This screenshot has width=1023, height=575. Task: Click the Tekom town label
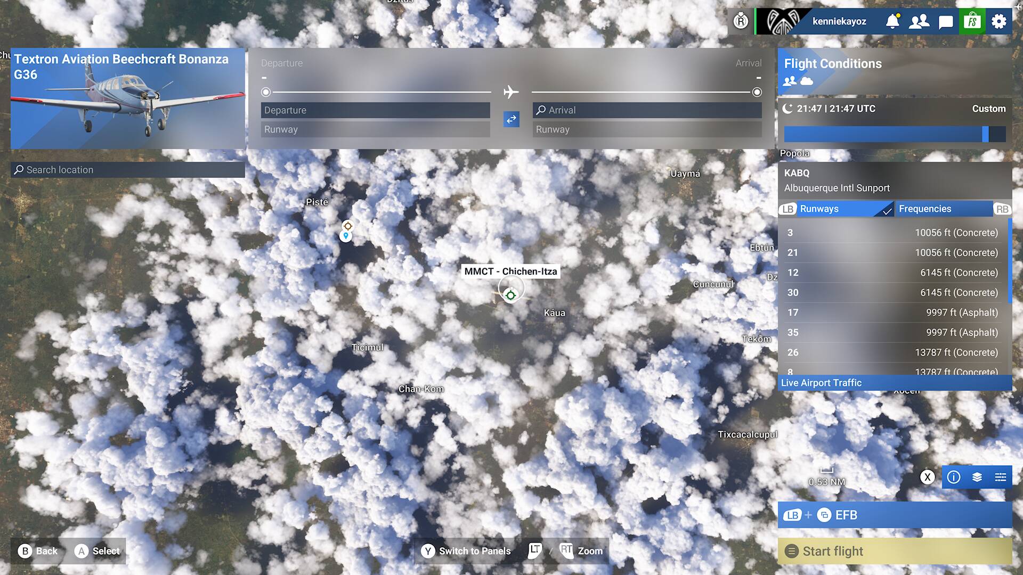coord(757,339)
